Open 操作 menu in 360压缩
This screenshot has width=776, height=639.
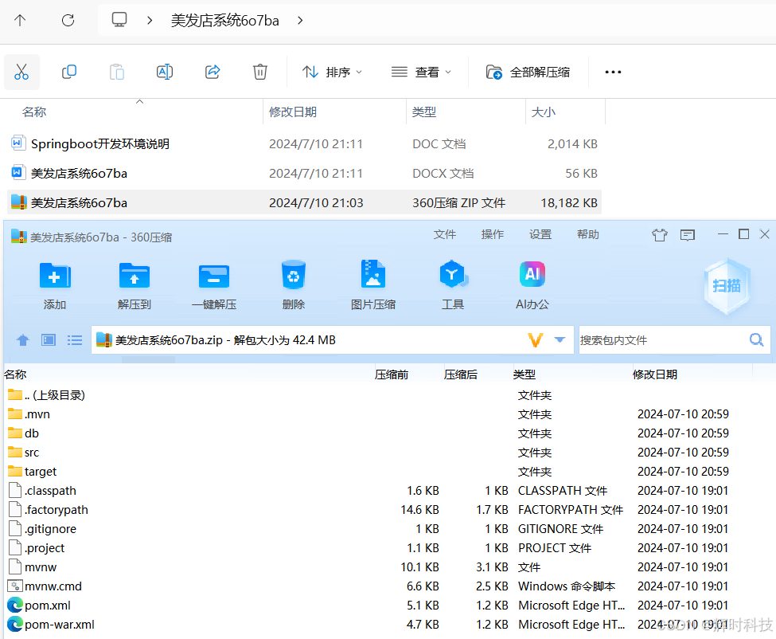point(493,234)
